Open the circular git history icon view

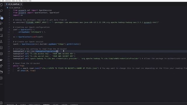1,78
